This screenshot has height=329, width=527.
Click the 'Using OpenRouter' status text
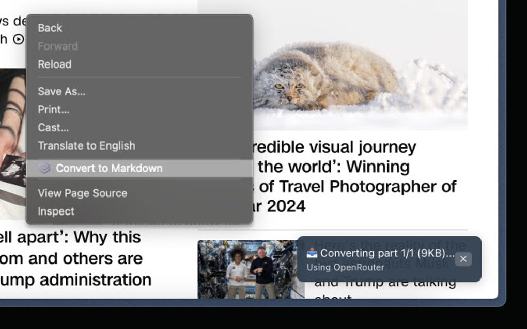(x=345, y=267)
